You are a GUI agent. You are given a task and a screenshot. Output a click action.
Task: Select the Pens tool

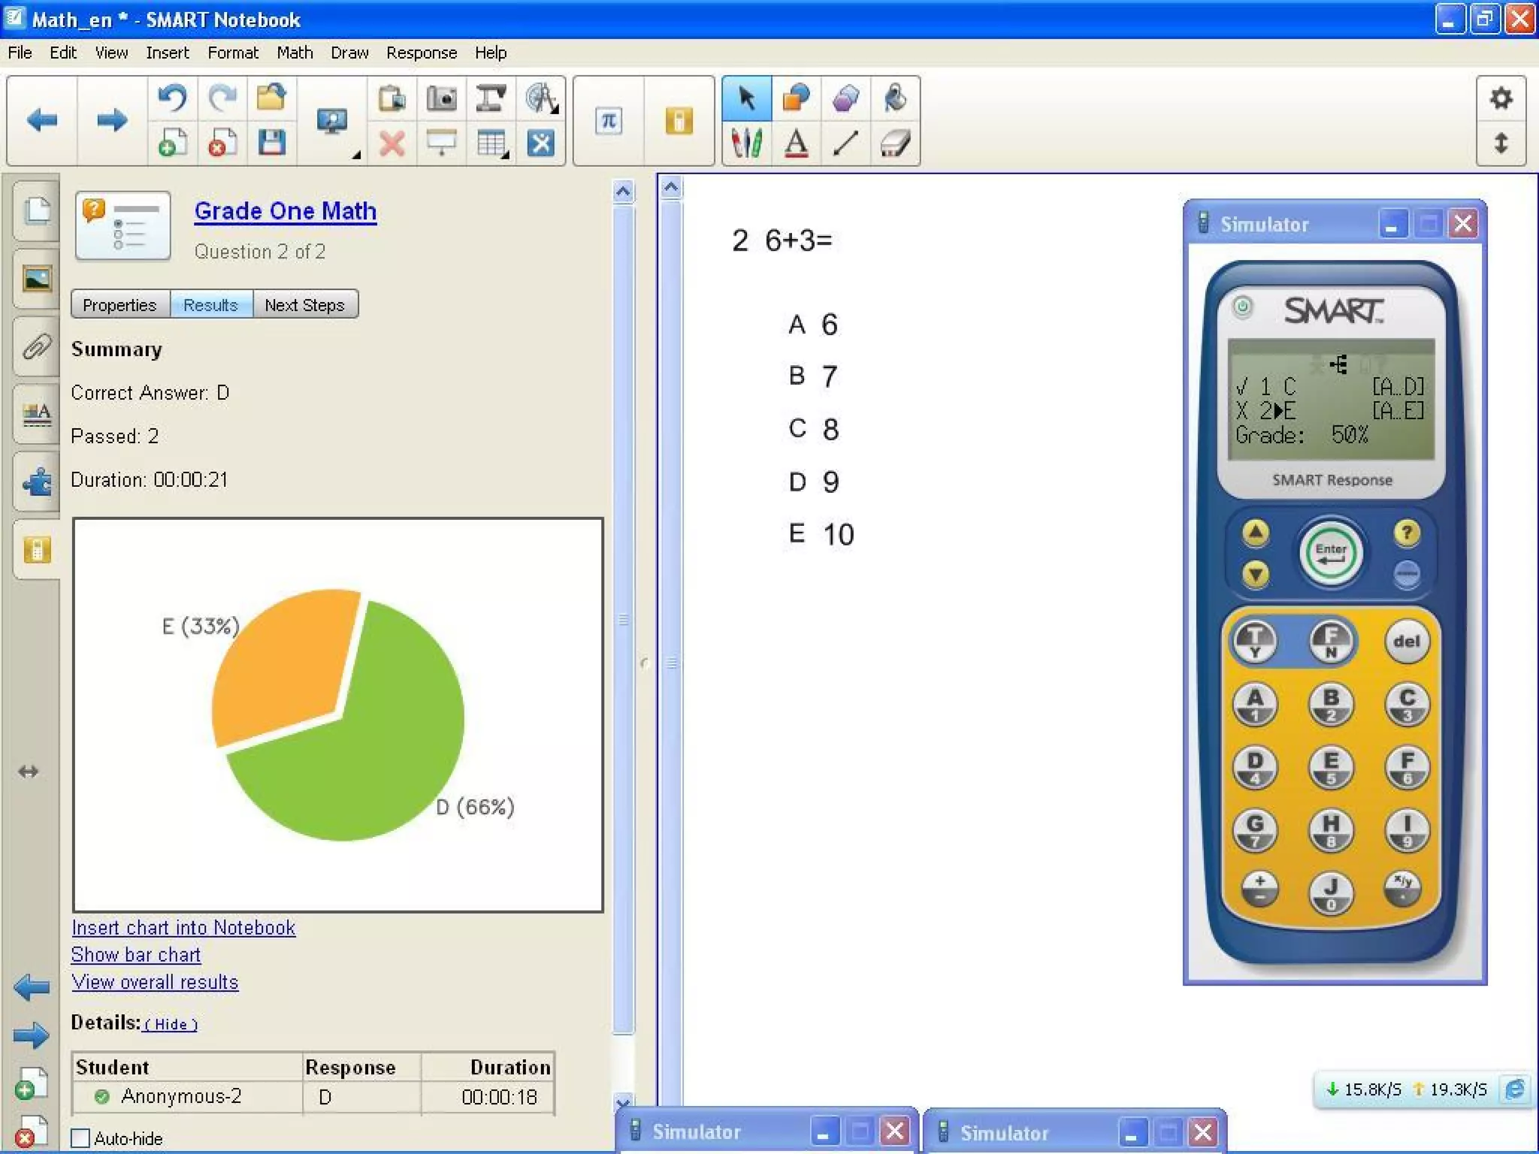point(746,143)
